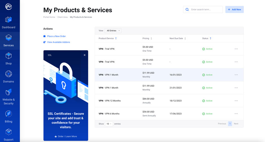The height and width of the screenshot is (142, 265).
Task: Go to the Next page in pagination
Action: [236, 124]
